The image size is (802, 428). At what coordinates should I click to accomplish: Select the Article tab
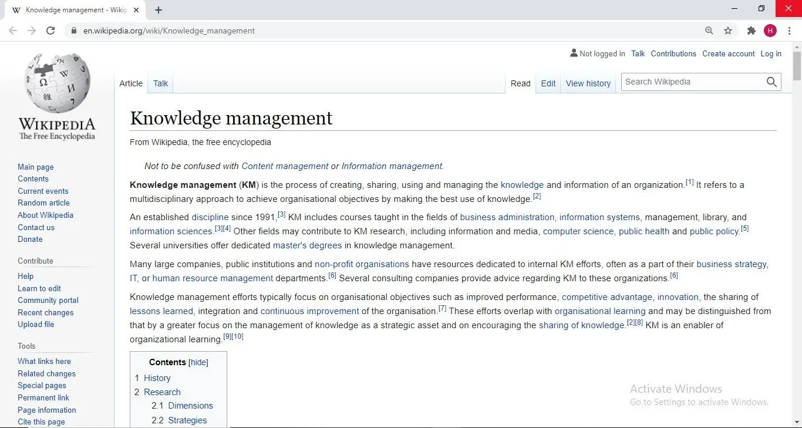tap(131, 83)
